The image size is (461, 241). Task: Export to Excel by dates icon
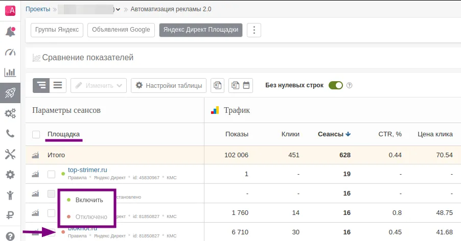(241, 85)
